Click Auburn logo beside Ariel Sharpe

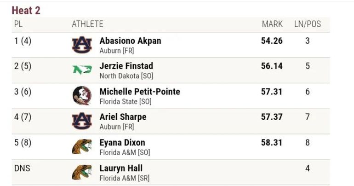click(x=82, y=121)
